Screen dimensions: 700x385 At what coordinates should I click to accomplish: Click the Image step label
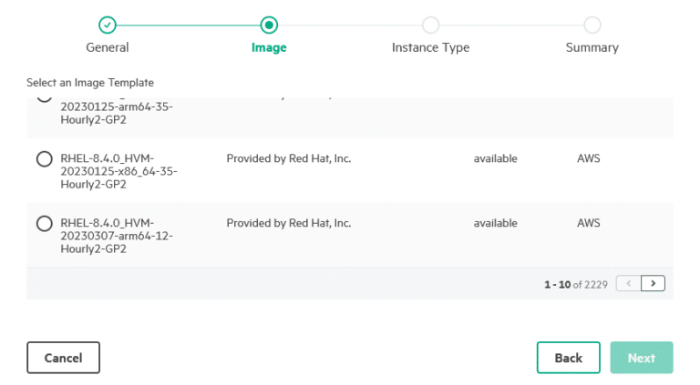point(269,47)
